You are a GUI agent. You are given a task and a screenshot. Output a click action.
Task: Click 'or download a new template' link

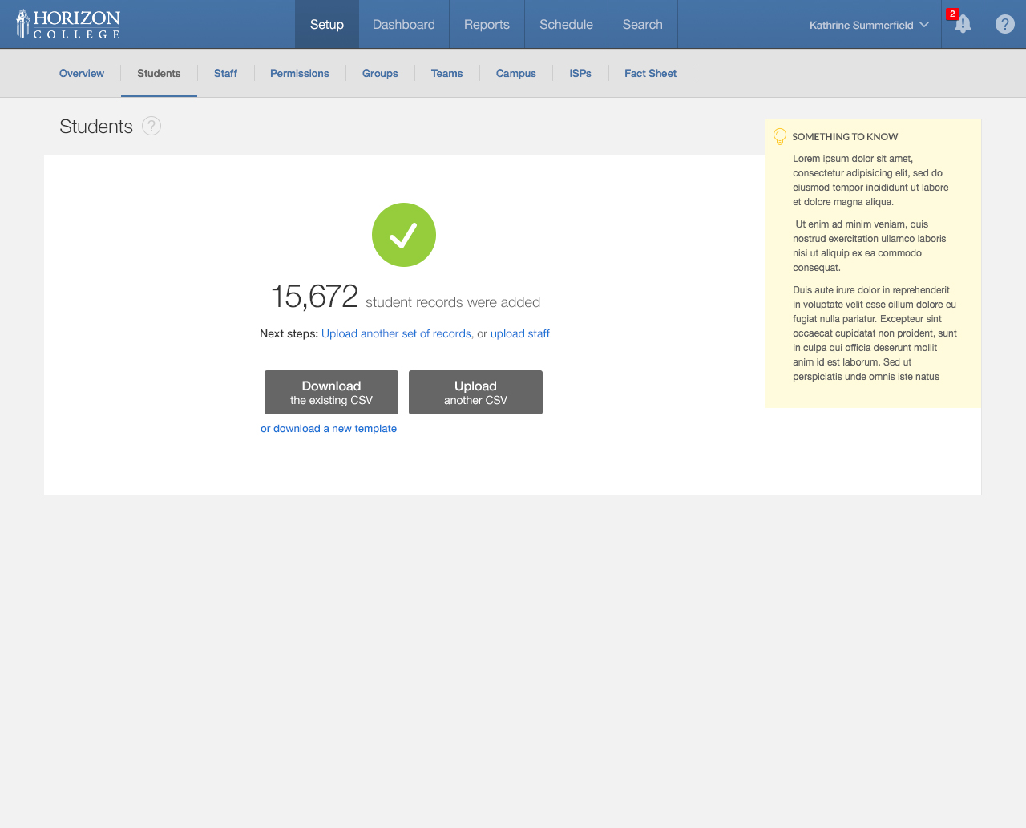click(329, 428)
